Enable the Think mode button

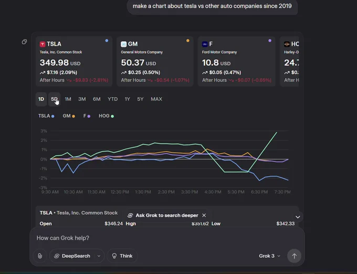coord(122,256)
